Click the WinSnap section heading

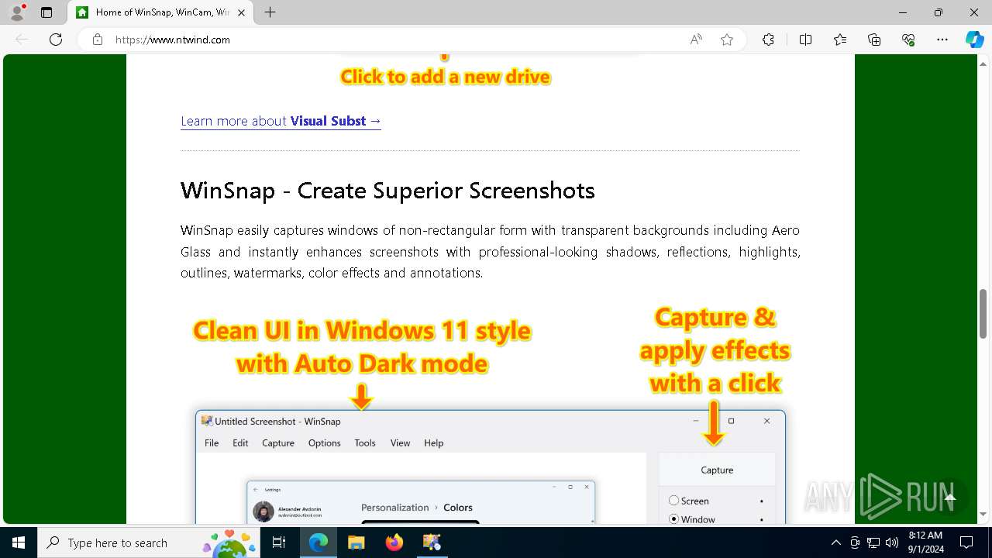(x=387, y=191)
